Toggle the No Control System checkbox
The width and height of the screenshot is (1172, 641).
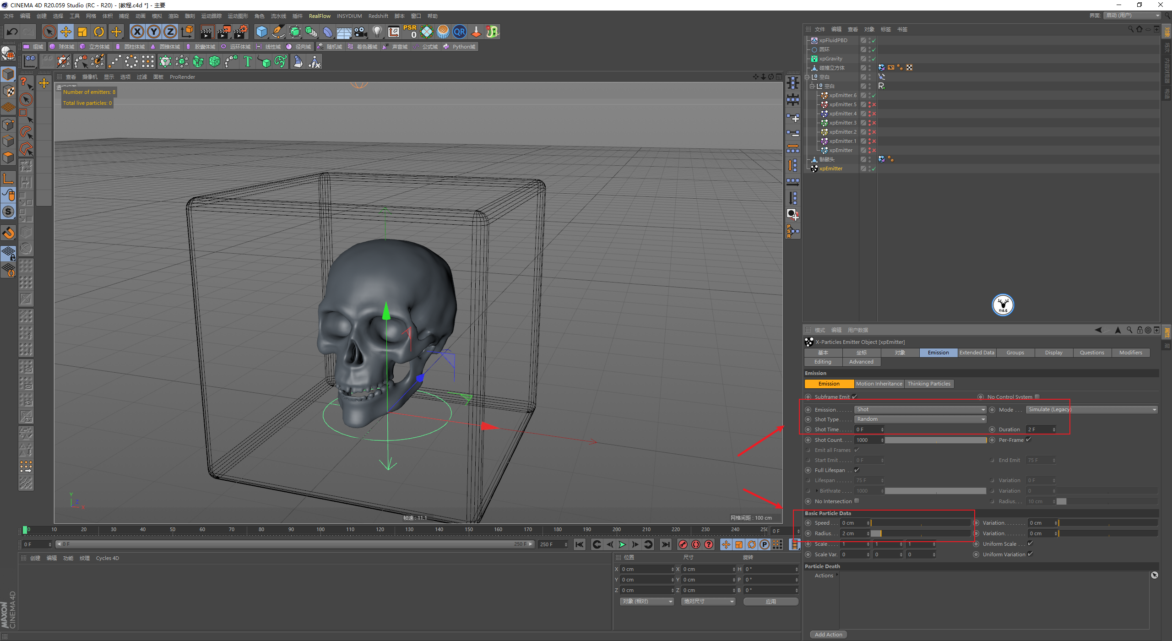pyautogui.click(x=1037, y=397)
